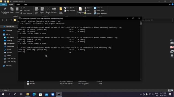Open Videos in navigation pane
Screen dimensions: 174x97
pyautogui.click(x=8, y=56)
